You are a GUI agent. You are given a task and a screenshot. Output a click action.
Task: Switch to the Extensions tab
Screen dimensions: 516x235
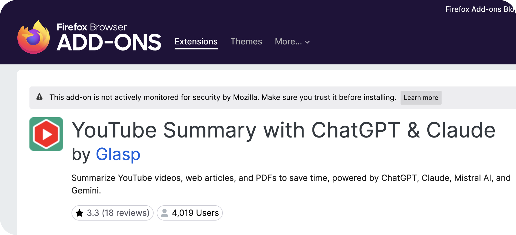click(x=196, y=42)
